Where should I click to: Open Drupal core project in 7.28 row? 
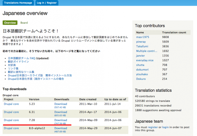(11, 120)
